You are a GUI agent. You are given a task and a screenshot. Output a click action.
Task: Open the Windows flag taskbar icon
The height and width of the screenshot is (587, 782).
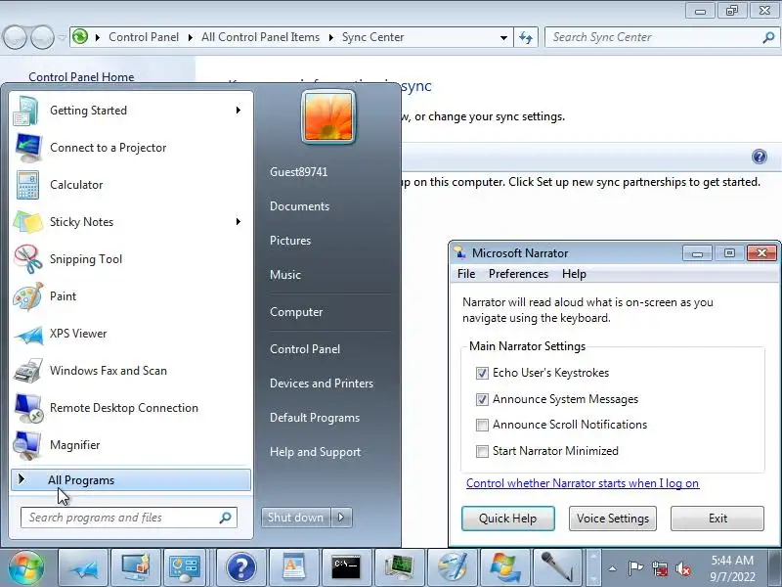coord(504,568)
